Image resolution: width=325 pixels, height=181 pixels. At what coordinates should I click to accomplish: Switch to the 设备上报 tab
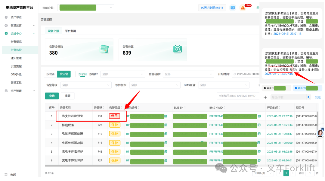[x=54, y=31]
